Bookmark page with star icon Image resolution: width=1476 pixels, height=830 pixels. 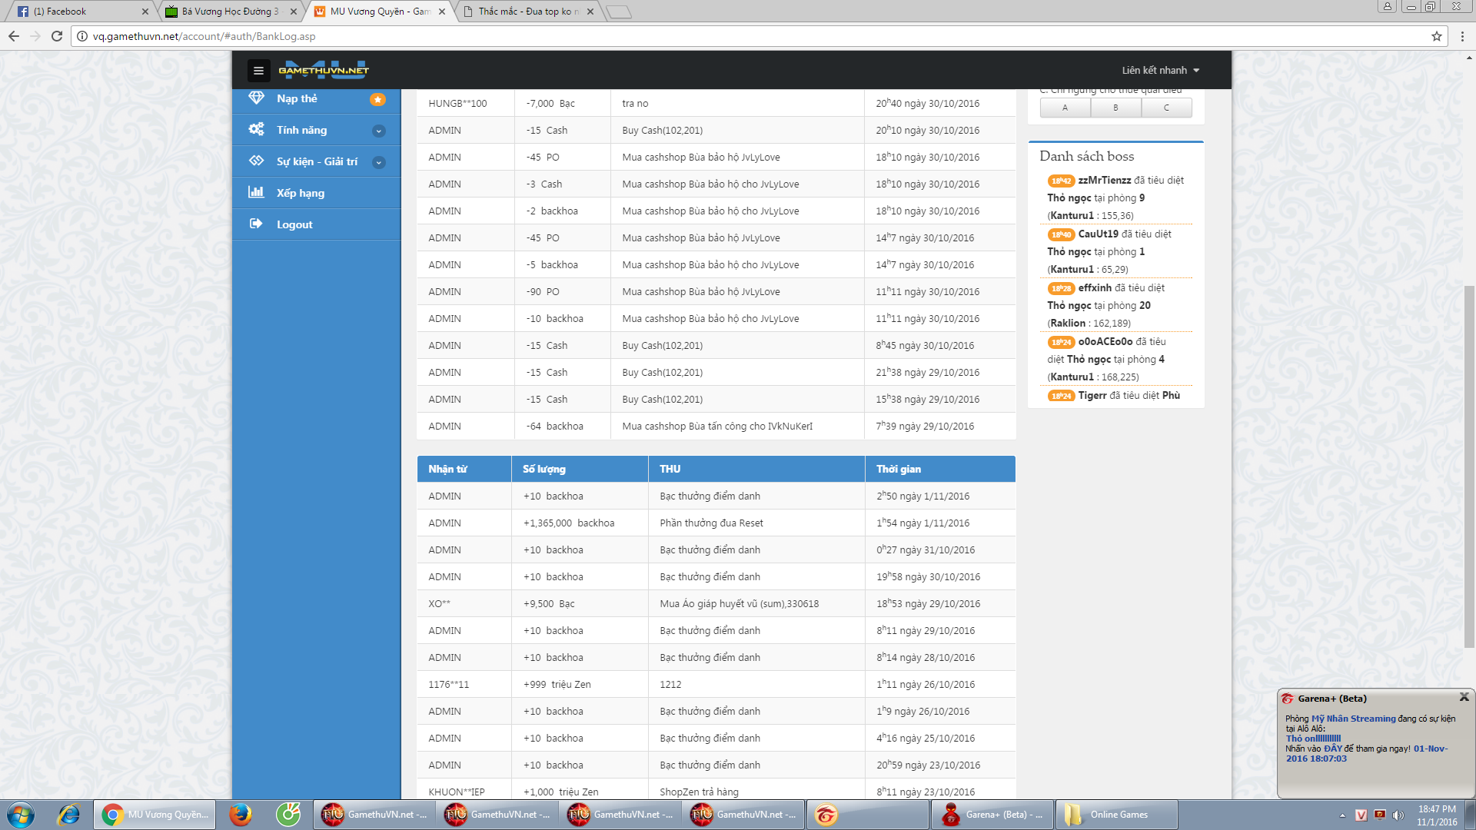click(x=1436, y=36)
